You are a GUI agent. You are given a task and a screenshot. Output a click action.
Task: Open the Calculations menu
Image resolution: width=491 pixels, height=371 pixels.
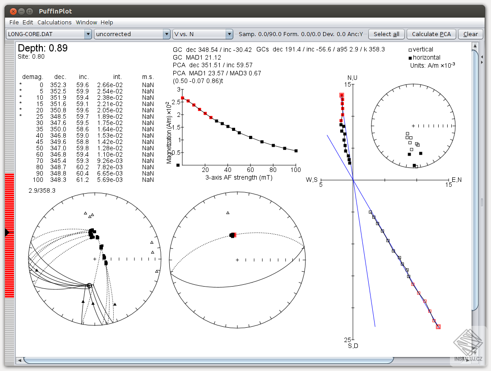pyautogui.click(x=54, y=23)
